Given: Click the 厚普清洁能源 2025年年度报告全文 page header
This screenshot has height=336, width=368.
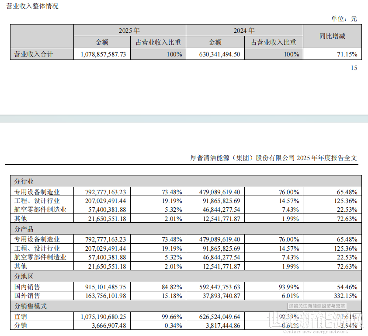Looking at the screenshot, I should coord(274,158).
